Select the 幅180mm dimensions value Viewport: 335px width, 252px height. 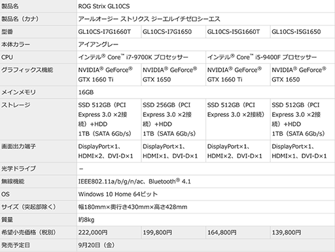(133, 207)
